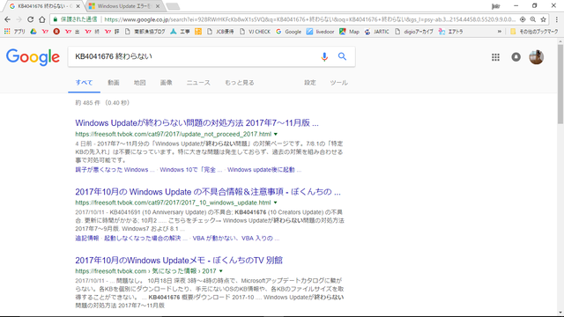Click the browser forward arrow

point(19,19)
